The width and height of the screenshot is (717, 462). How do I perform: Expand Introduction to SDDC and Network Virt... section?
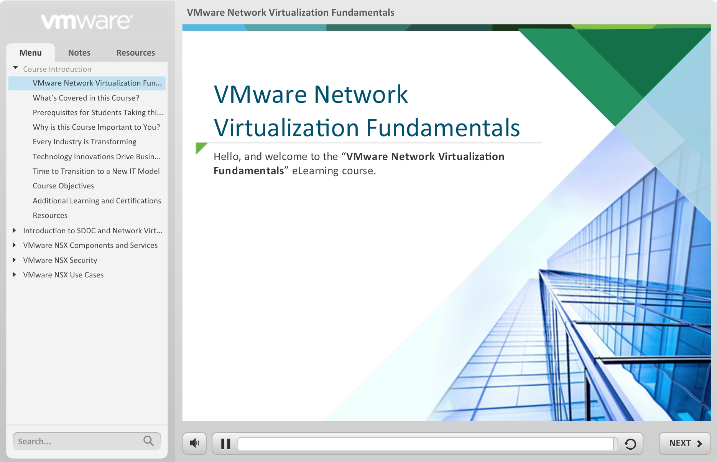[x=15, y=230]
